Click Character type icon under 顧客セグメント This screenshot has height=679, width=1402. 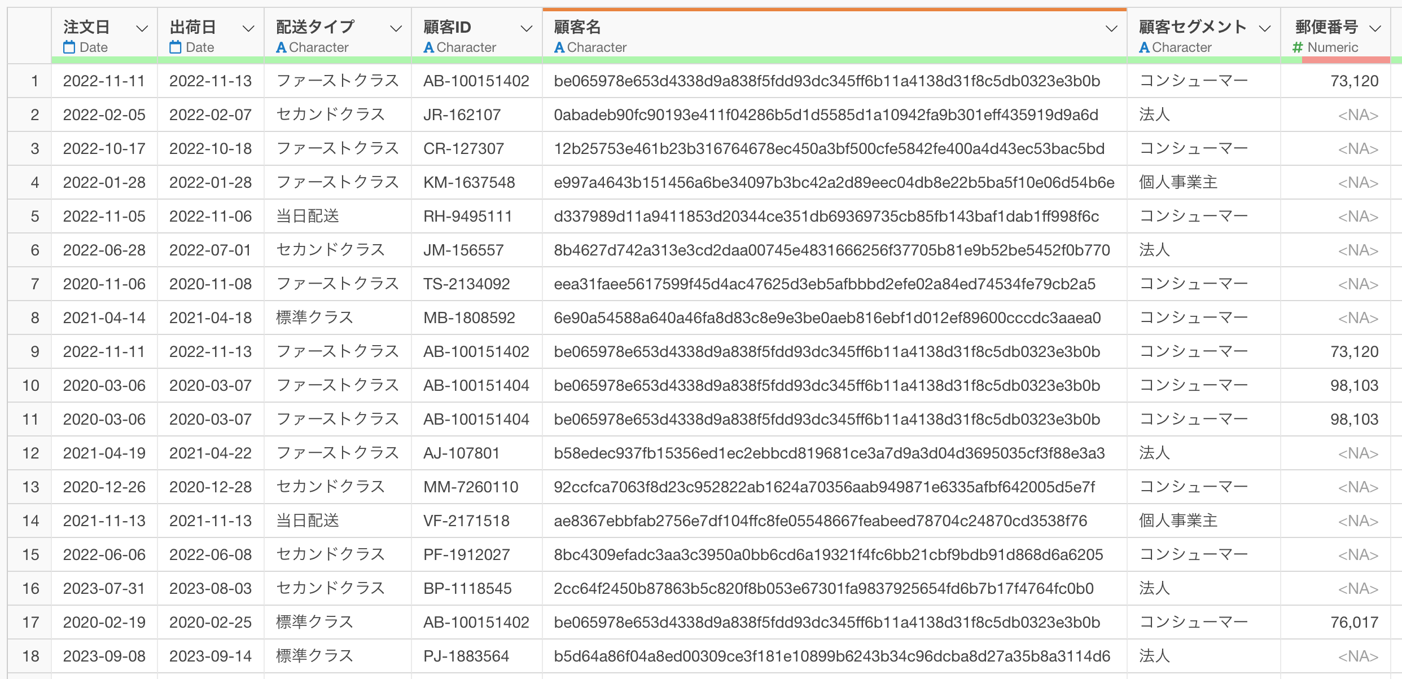[1144, 47]
